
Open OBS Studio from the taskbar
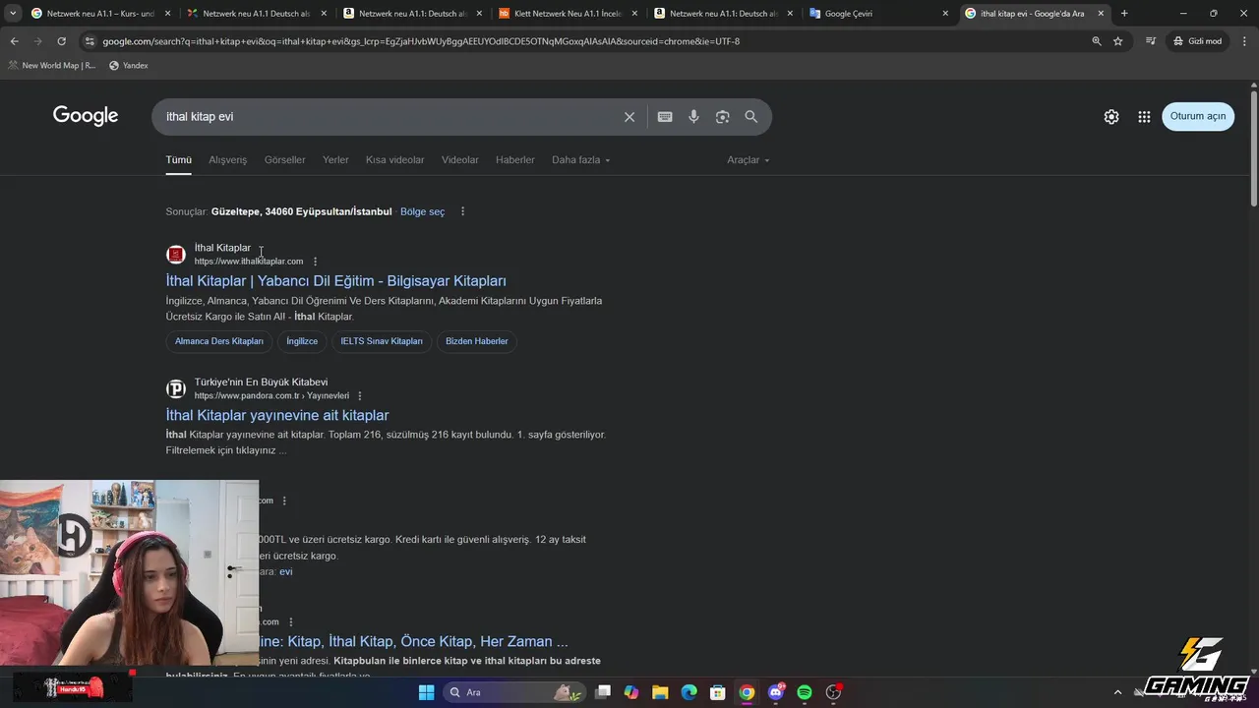(x=834, y=692)
